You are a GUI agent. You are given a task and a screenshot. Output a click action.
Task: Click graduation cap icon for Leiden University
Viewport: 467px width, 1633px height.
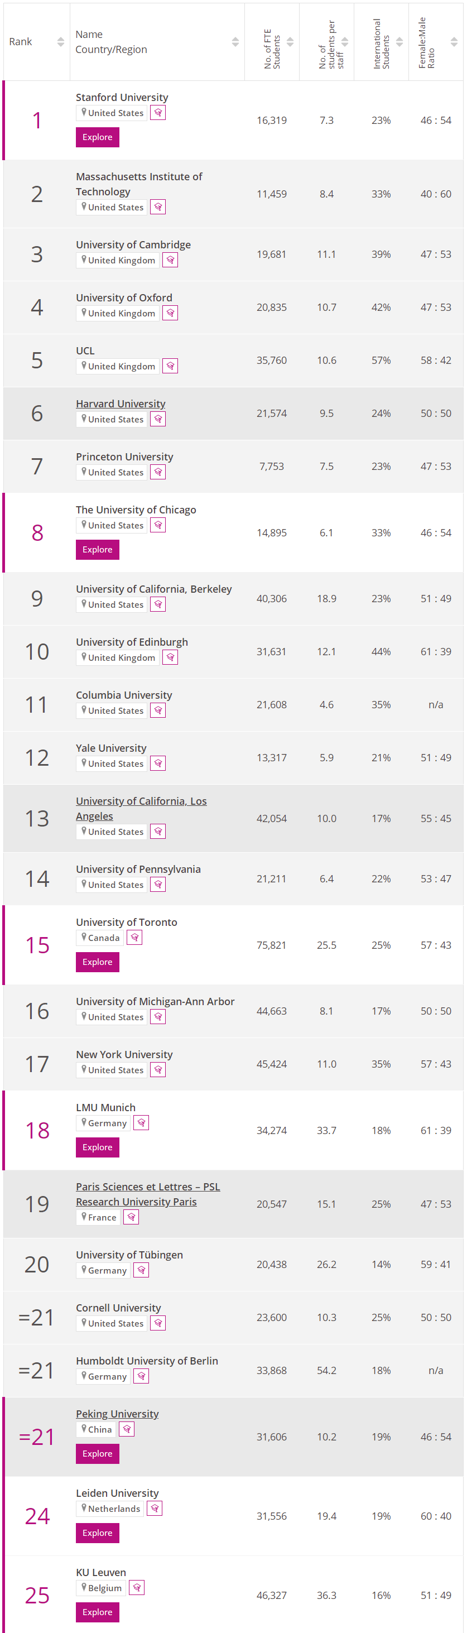pos(155,1509)
